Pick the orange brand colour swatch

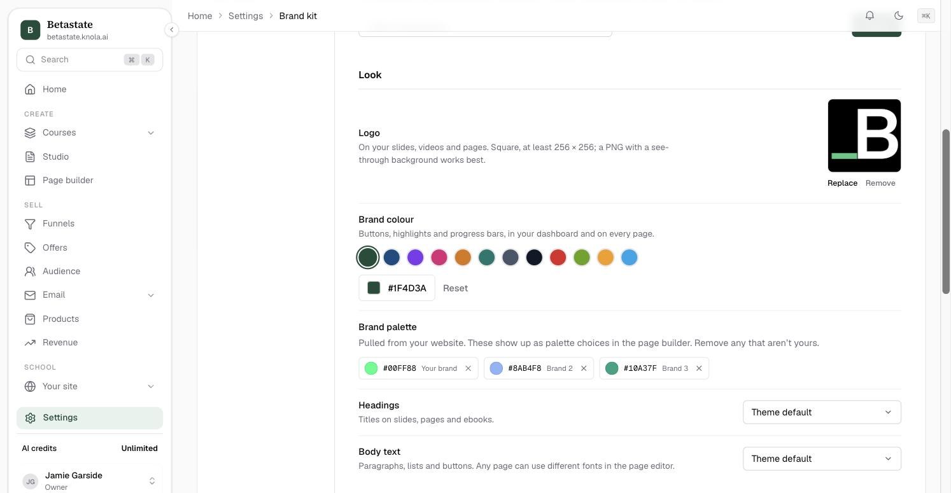(463, 258)
